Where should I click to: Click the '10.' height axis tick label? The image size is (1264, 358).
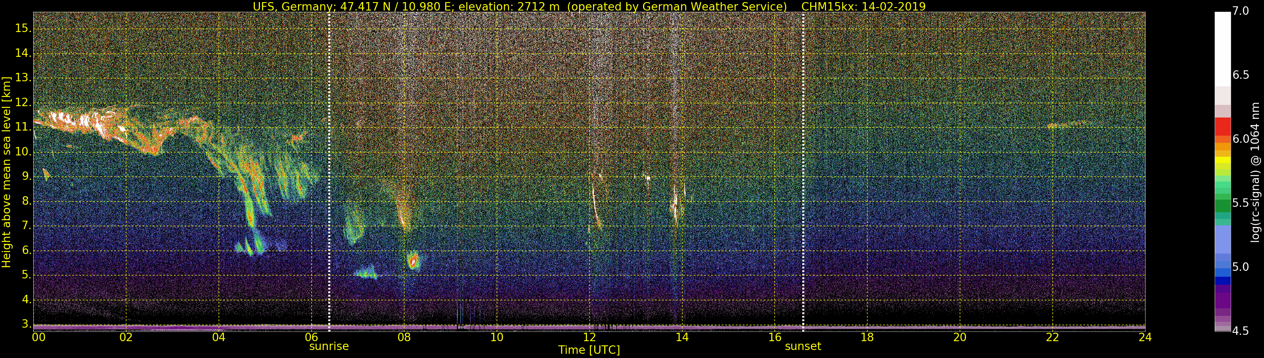pyautogui.click(x=23, y=152)
